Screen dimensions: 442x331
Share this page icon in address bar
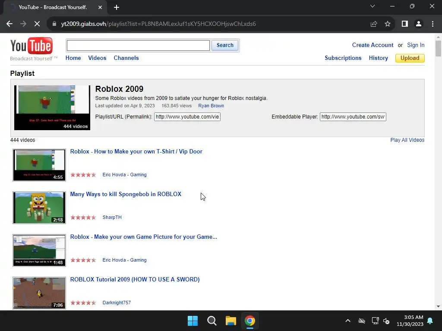point(374,24)
